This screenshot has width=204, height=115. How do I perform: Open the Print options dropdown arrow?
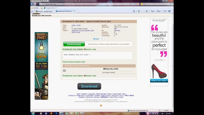click(x=149, y=11)
